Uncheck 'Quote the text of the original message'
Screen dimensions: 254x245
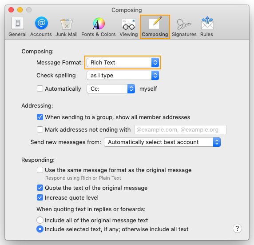(40, 188)
